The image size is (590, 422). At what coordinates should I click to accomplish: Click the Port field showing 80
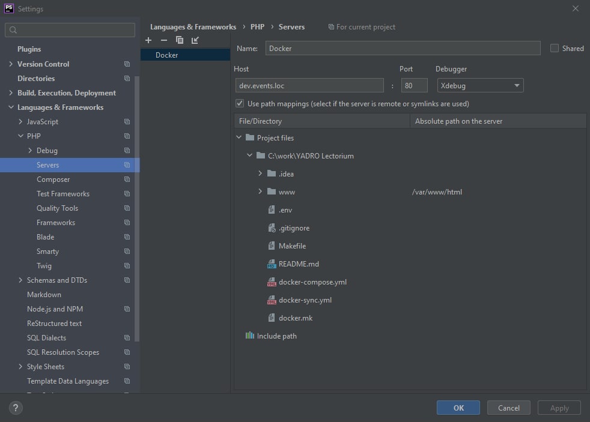coord(414,86)
